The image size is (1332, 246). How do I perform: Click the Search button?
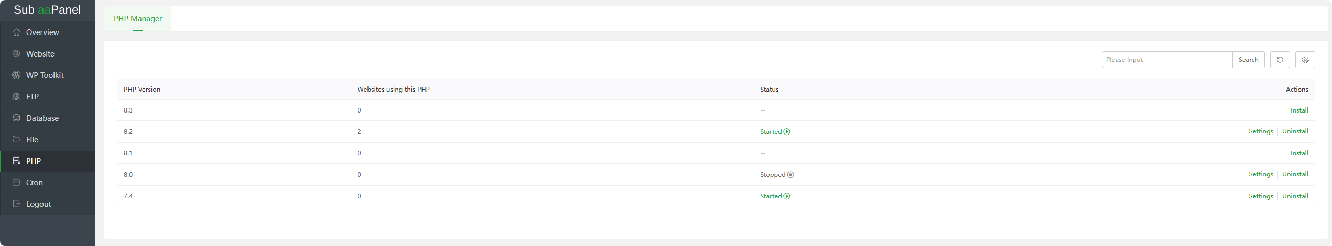(x=1248, y=60)
